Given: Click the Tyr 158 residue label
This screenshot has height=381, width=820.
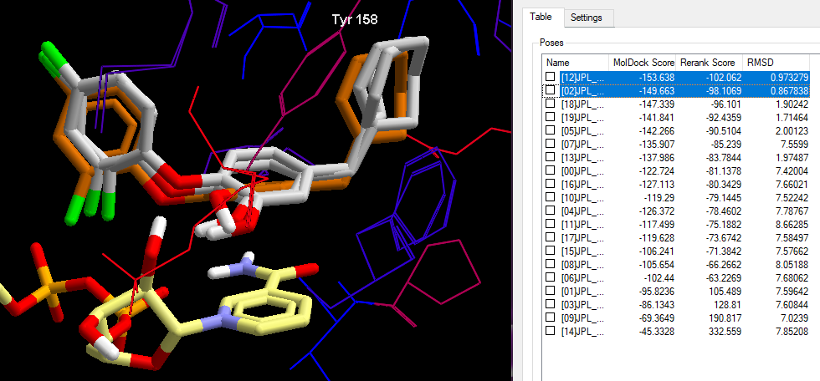Looking at the screenshot, I should [x=355, y=20].
